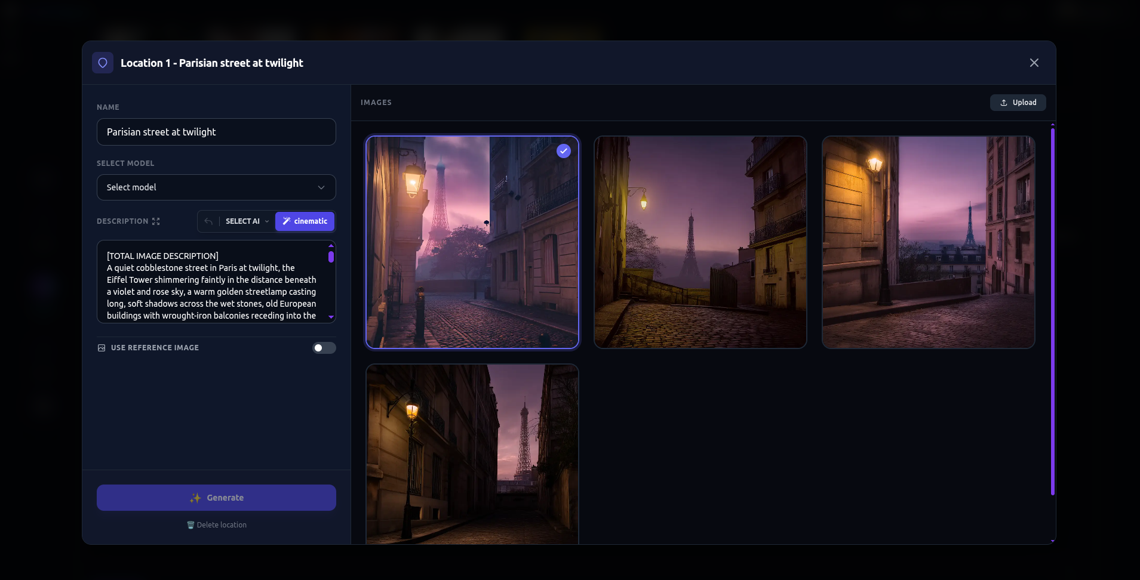
Task: Click the dialog title 'Location 1 - Parisian street at twilight'
Action: (212, 63)
